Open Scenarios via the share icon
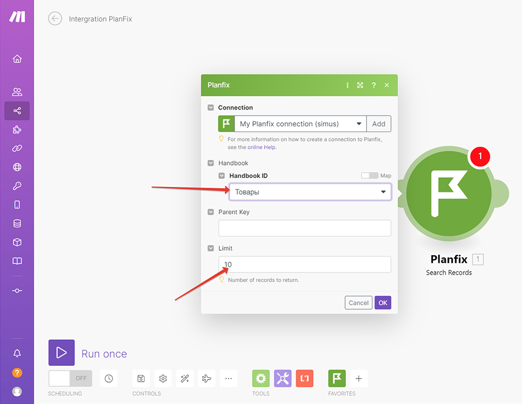Screen dimensions: 522x404 coord(17,111)
